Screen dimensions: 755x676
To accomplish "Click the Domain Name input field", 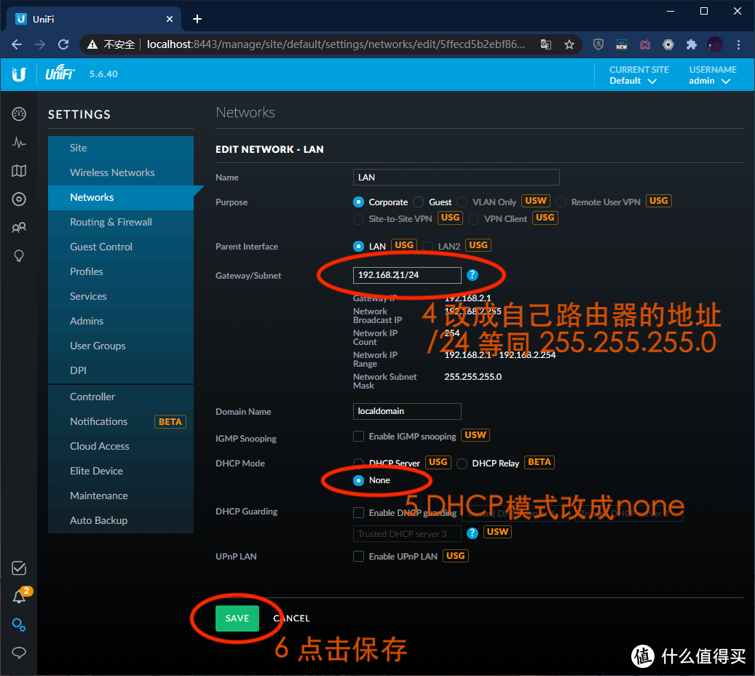I will pyautogui.click(x=407, y=411).
